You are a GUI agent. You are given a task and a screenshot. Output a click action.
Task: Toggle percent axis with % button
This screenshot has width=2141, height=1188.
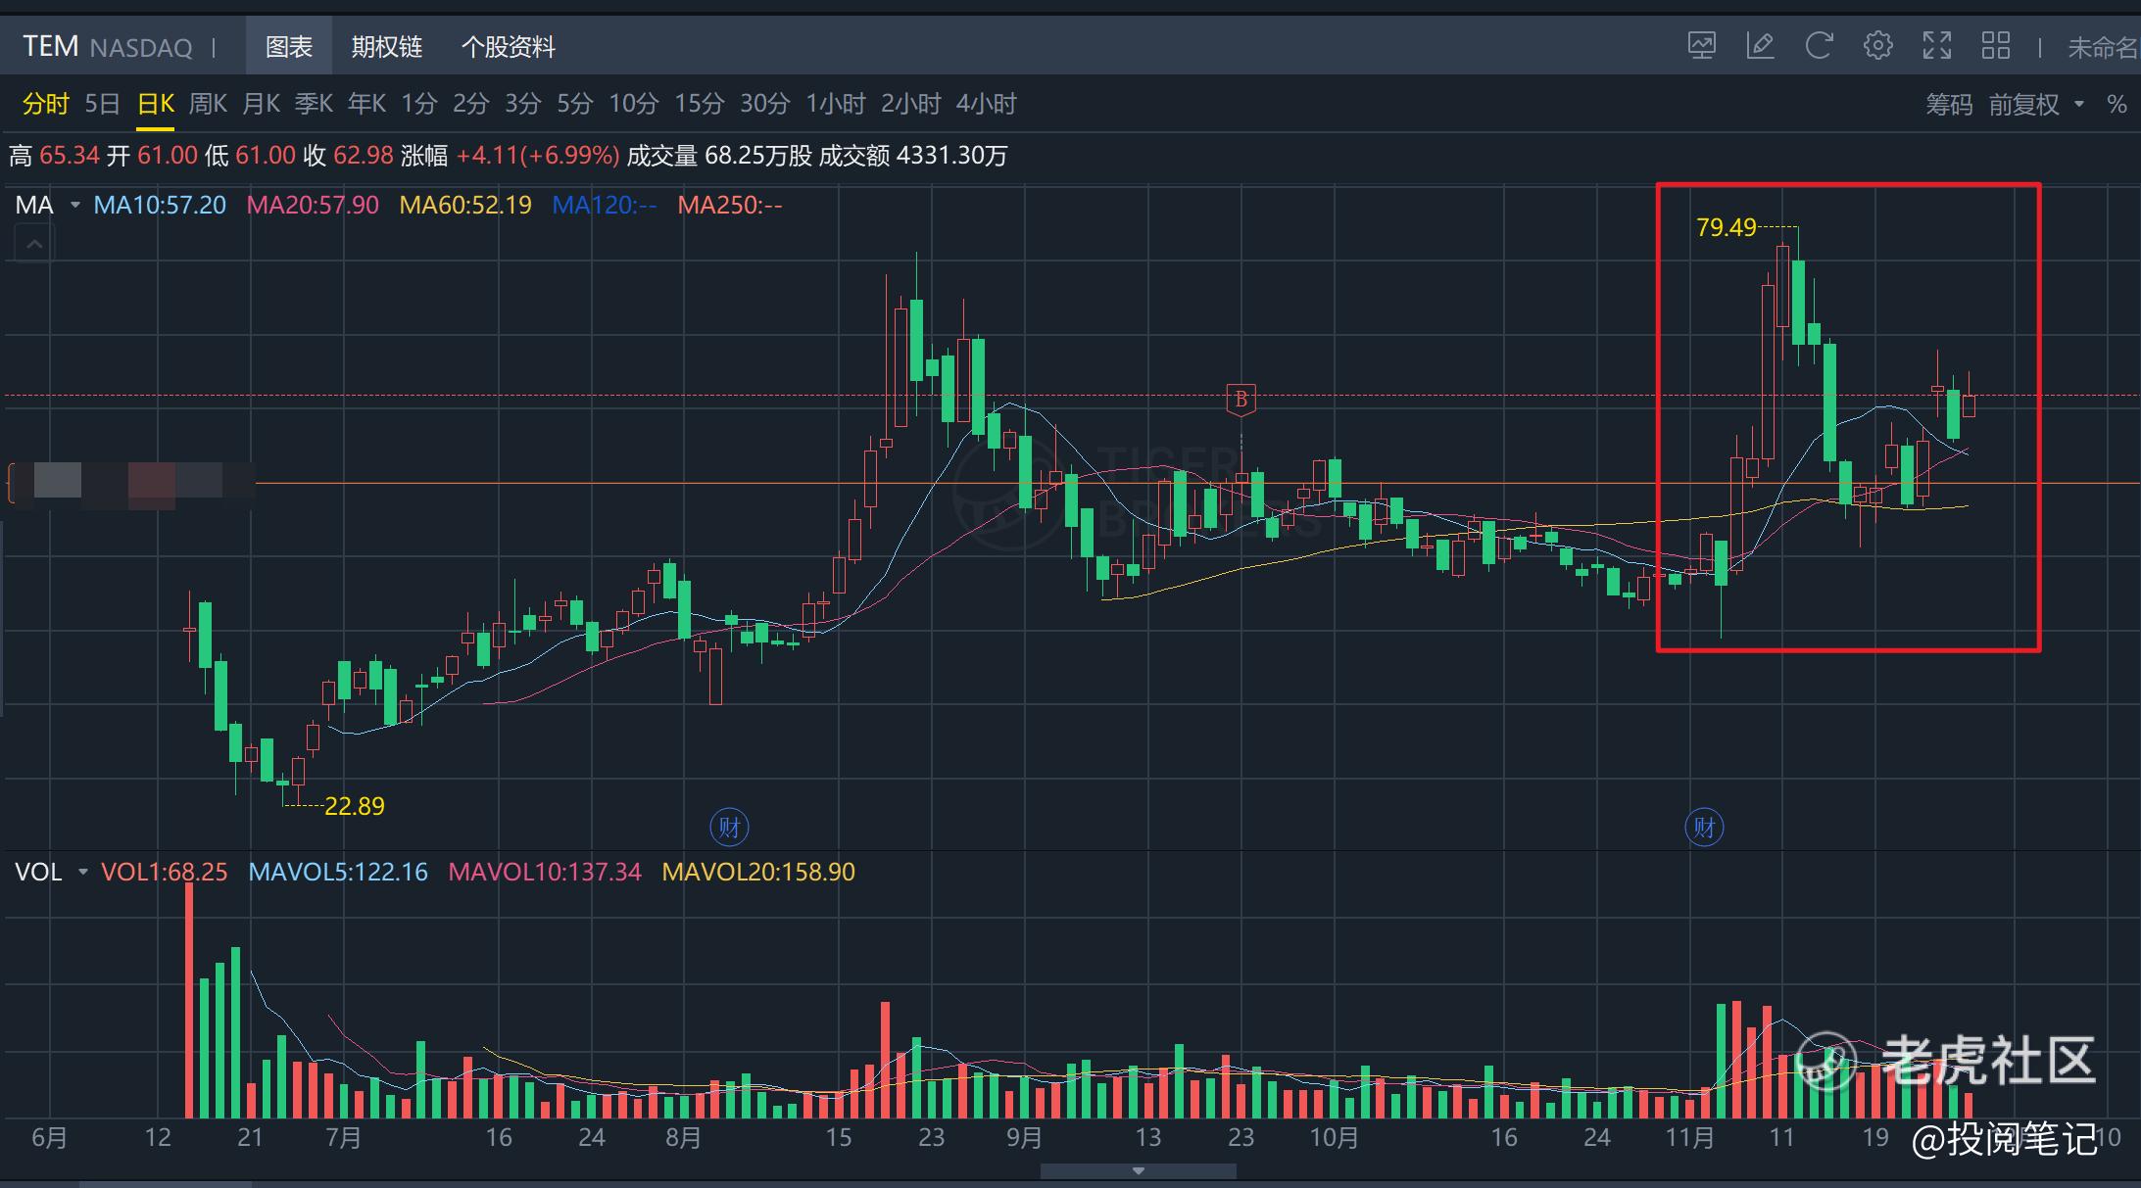(x=2117, y=105)
